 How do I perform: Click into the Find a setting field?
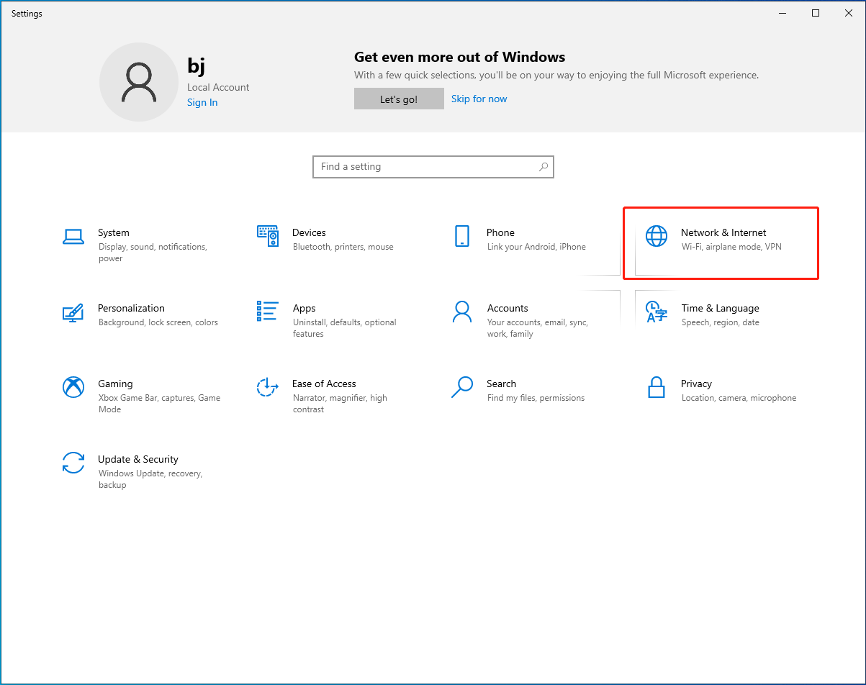(433, 167)
